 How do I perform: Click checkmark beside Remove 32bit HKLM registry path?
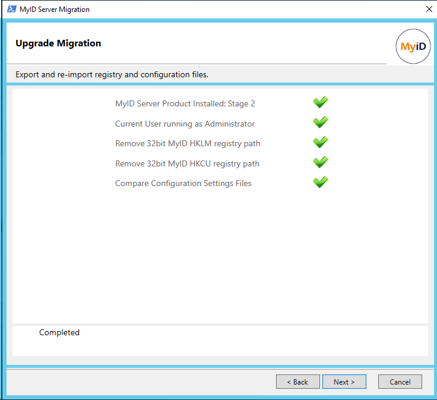click(320, 142)
